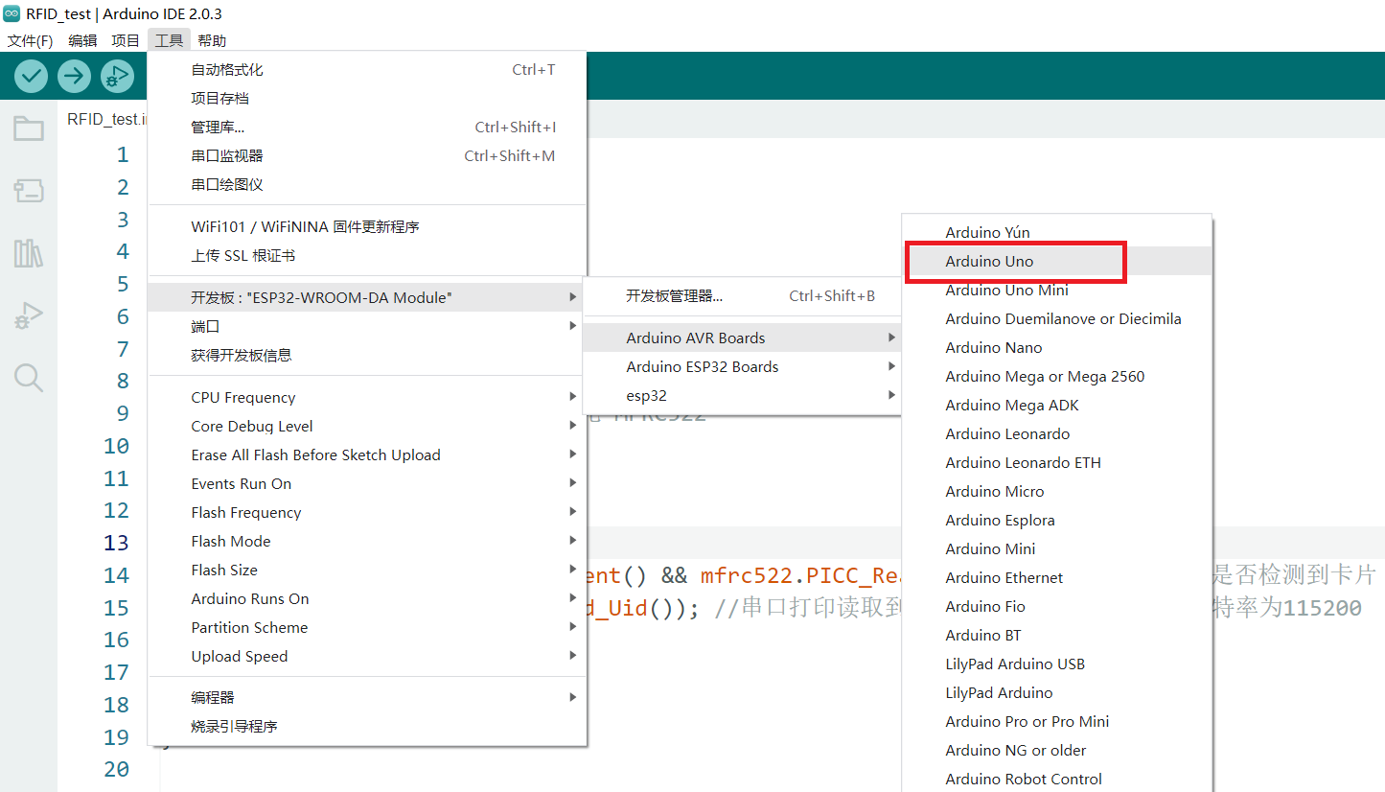
Task: Open the 帮助 menu
Action: click(x=212, y=40)
